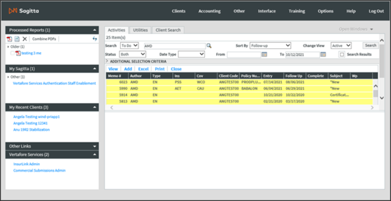Switch to the Client Search tab
The image size is (391, 201).
168,30
